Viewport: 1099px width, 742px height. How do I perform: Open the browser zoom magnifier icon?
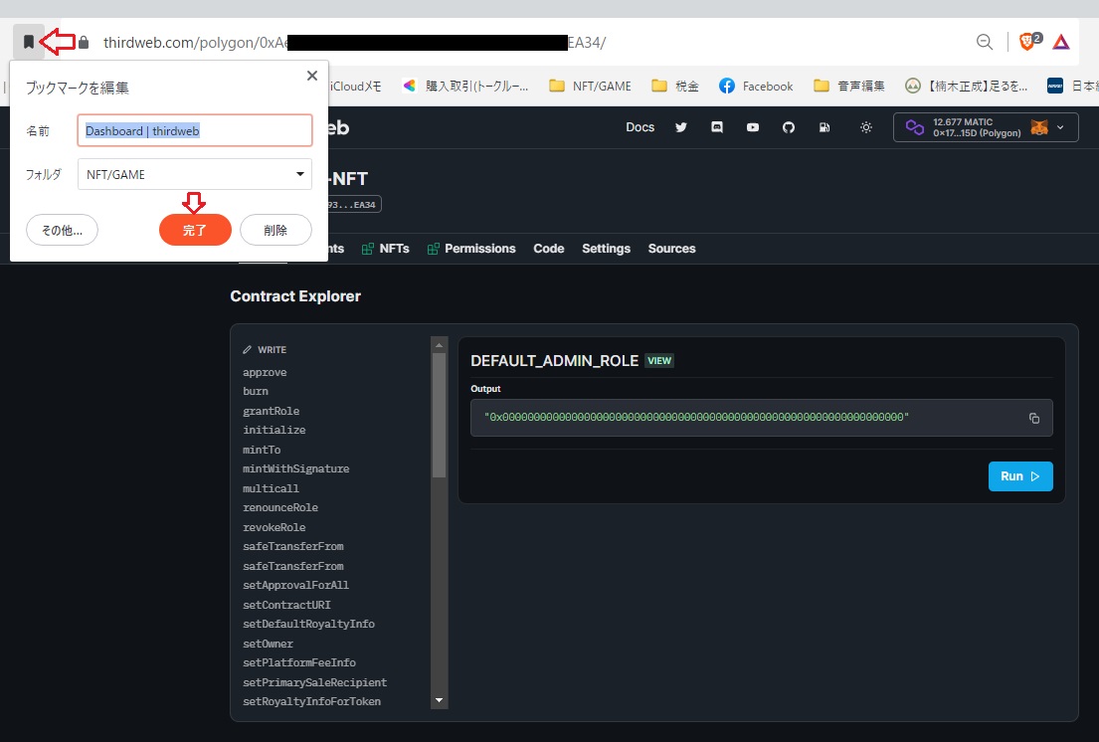tap(985, 42)
